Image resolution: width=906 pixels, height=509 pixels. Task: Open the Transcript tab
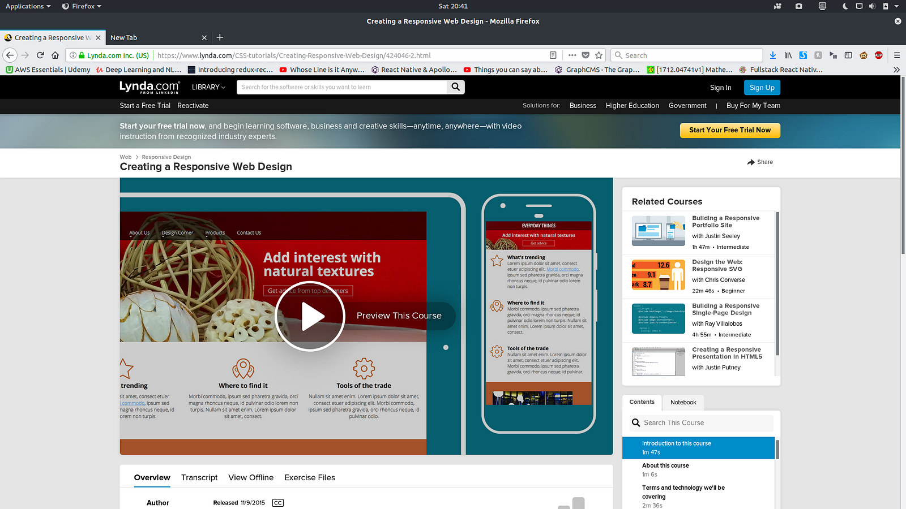pyautogui.click(x=199, y=477)
